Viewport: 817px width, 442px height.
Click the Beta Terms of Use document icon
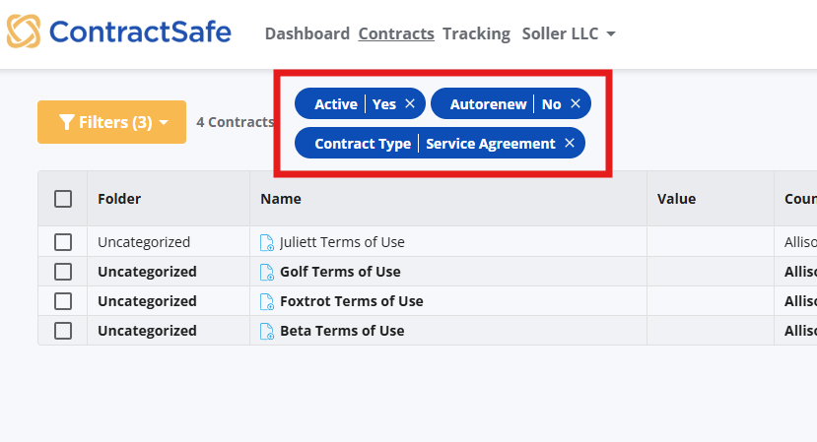click(266, 331)
